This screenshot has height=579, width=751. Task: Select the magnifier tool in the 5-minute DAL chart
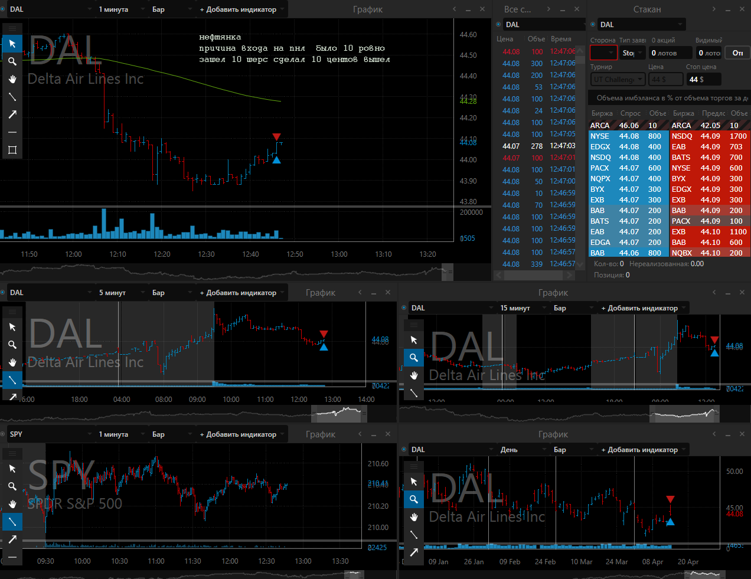12,345
